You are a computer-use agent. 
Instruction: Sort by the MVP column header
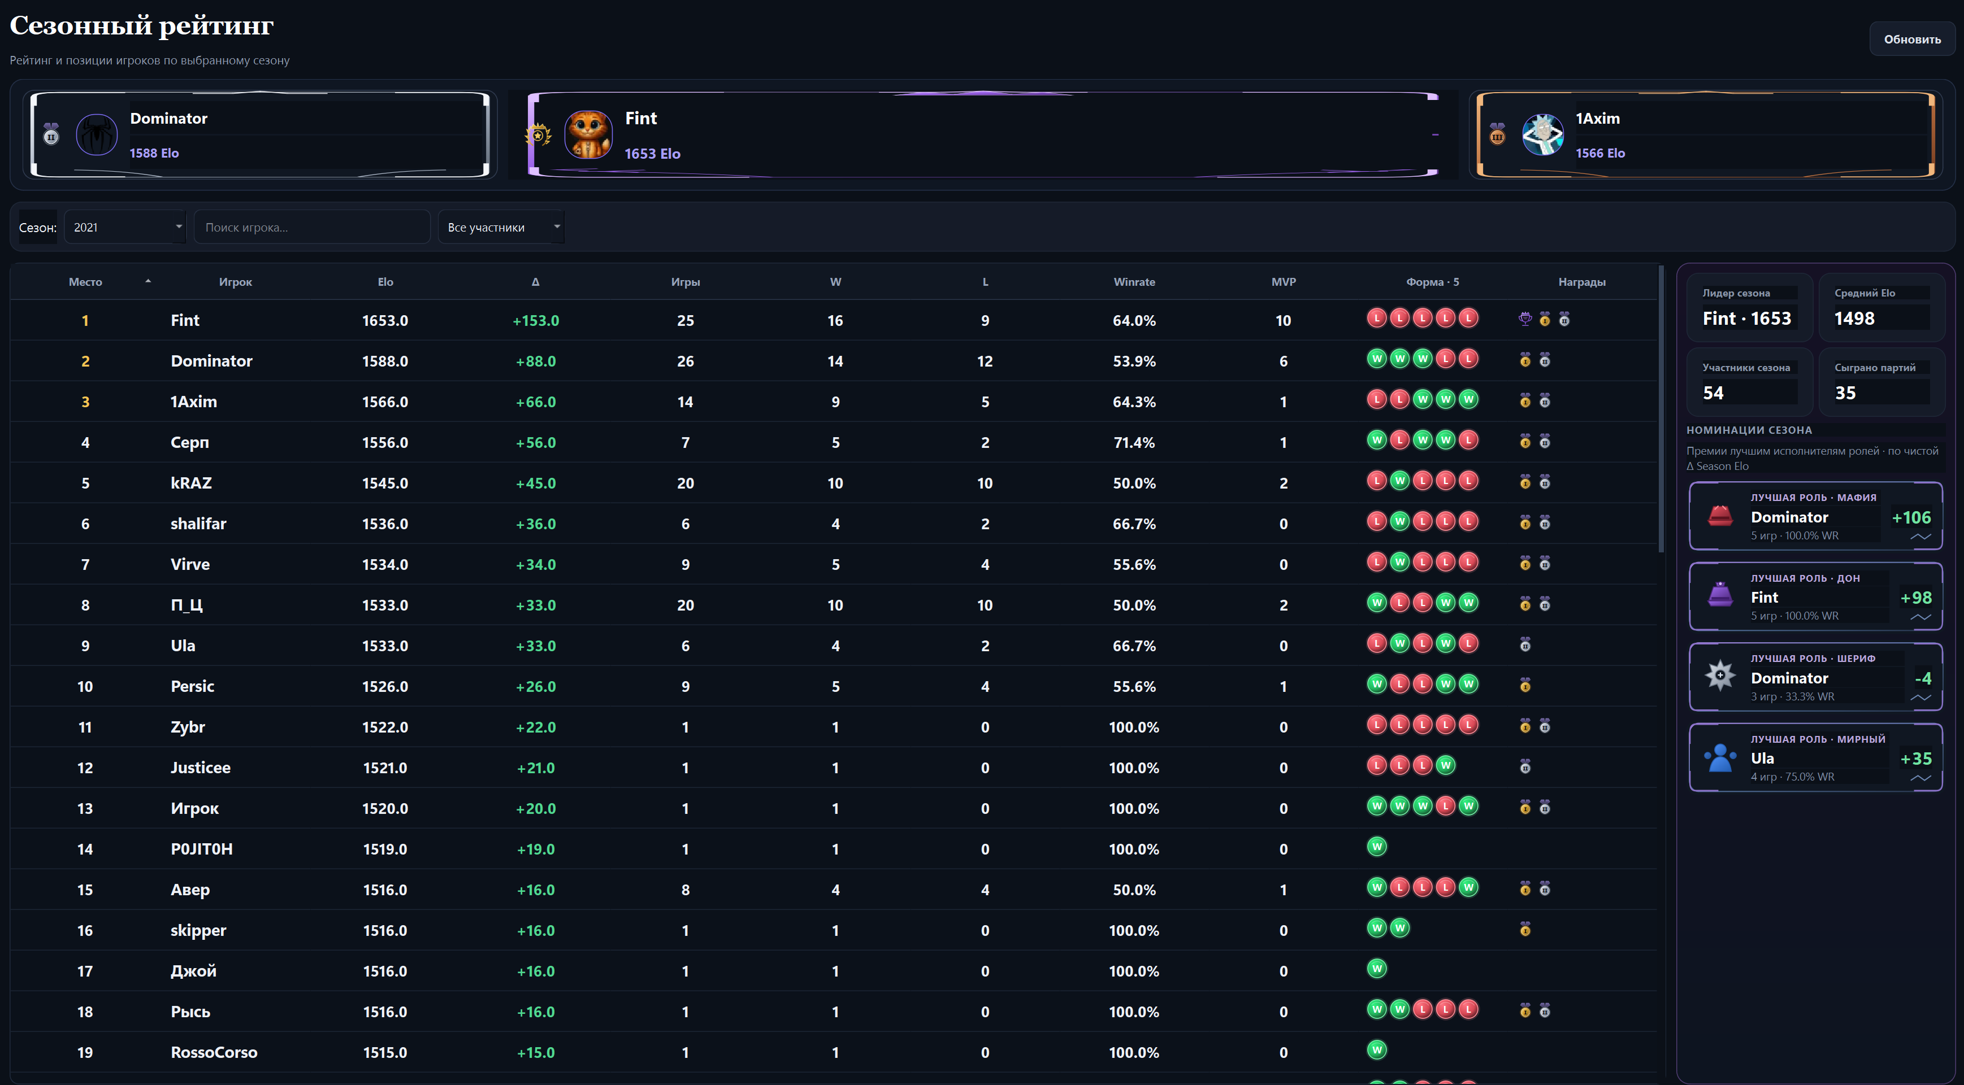tap(1284, 282)
